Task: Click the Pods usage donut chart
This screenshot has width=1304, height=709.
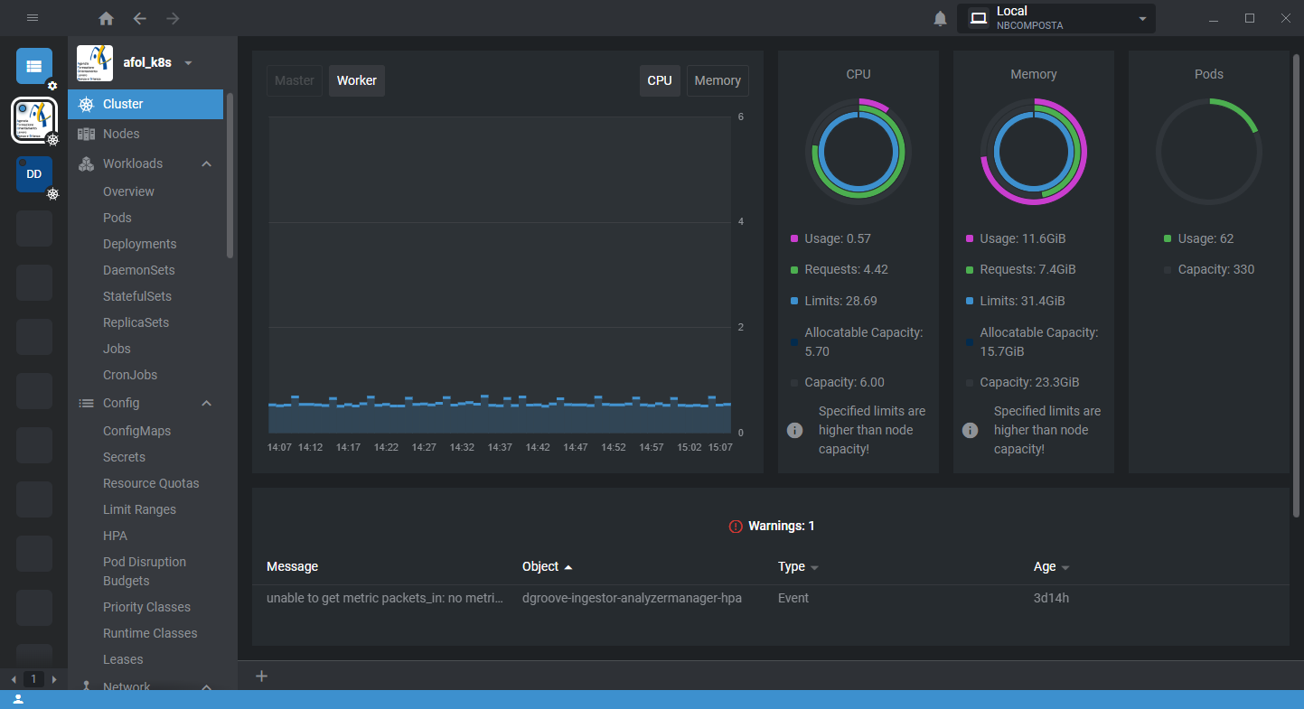Action: 1209,152
